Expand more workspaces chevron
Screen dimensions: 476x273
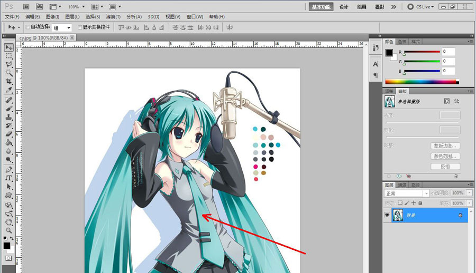point(393,7)
